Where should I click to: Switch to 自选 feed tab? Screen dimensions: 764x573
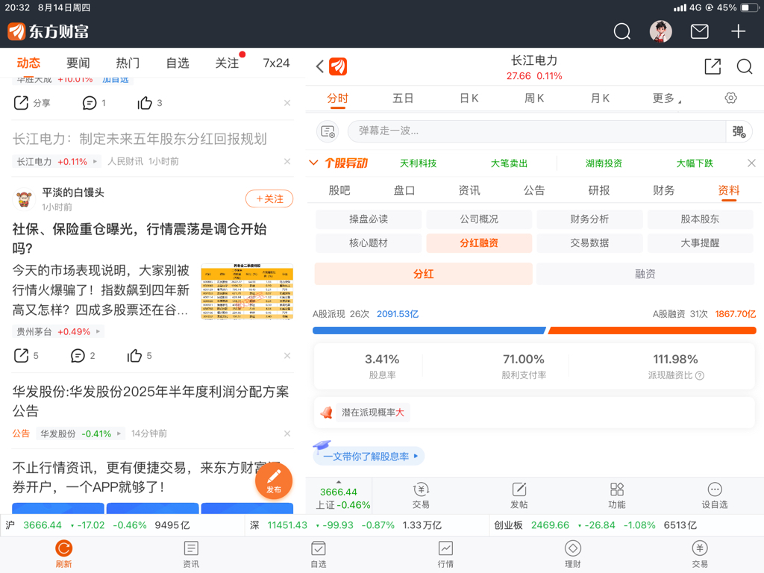pos(178,63)
